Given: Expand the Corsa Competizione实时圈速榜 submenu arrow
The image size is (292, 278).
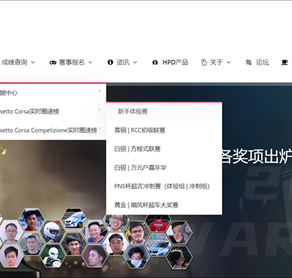Looking at the screenshot, I should 99,128.
